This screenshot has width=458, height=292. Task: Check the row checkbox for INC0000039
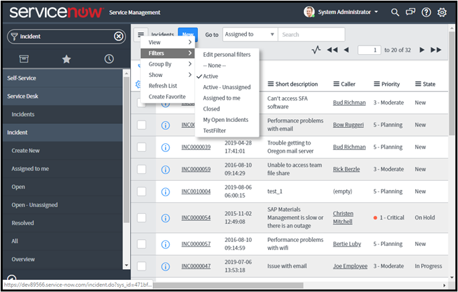click(x=141, y=147)
